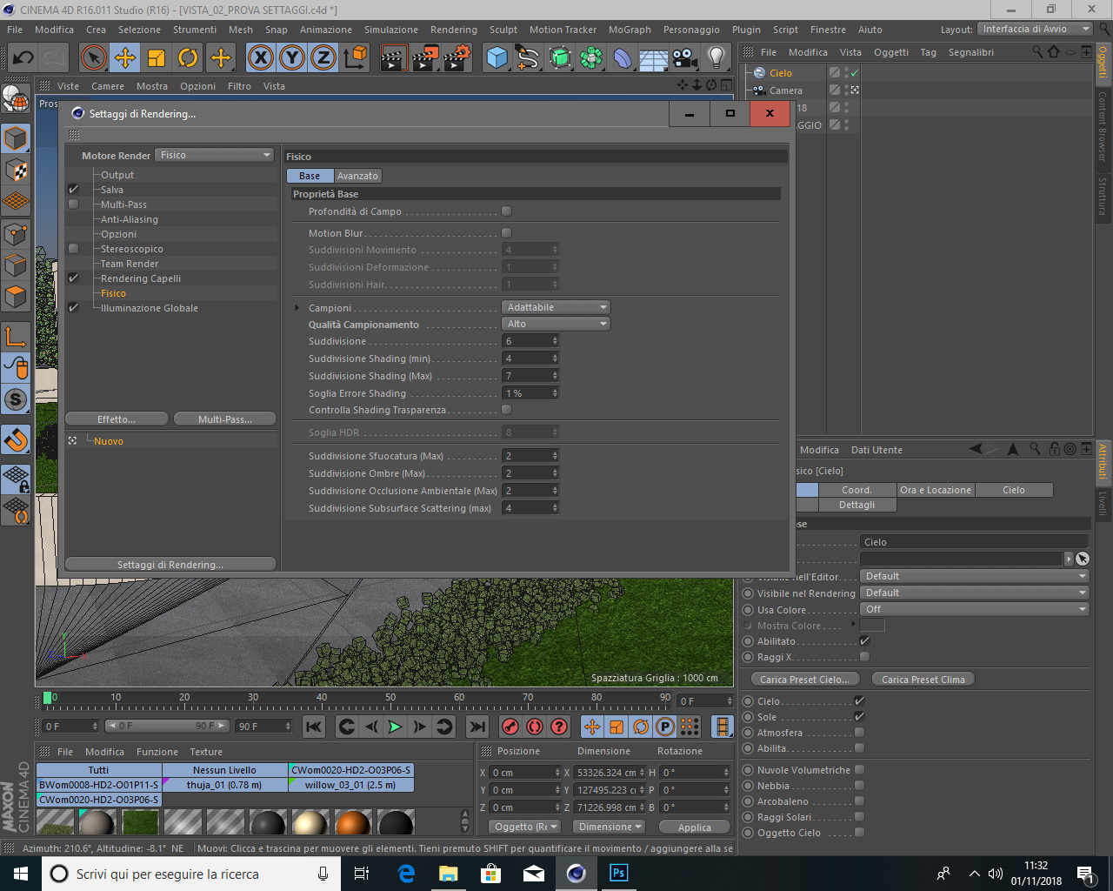
Task: Open Ora e Locazione tab
Action: 936,490
